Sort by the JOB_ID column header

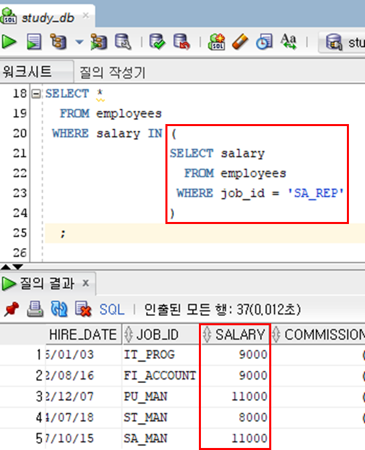coord(161,335)
